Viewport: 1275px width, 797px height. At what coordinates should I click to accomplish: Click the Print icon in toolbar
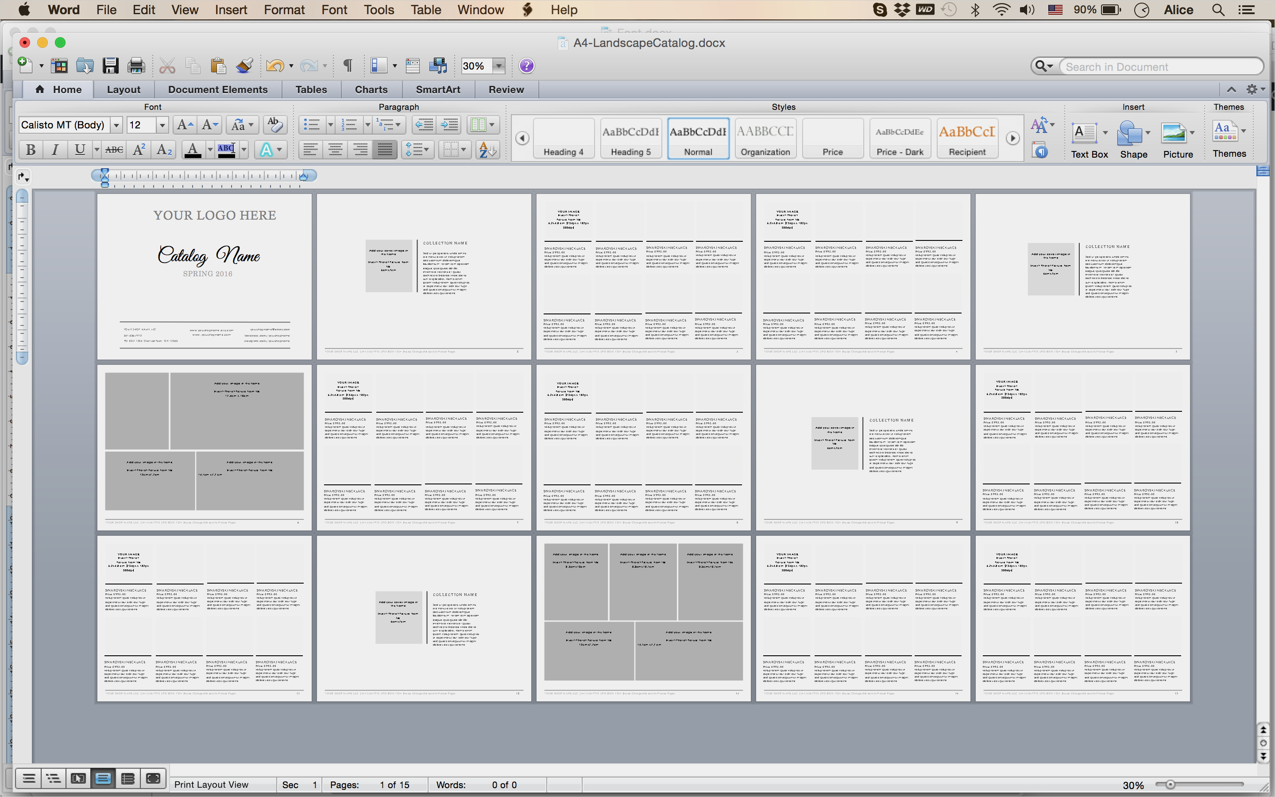click(136, 66)
